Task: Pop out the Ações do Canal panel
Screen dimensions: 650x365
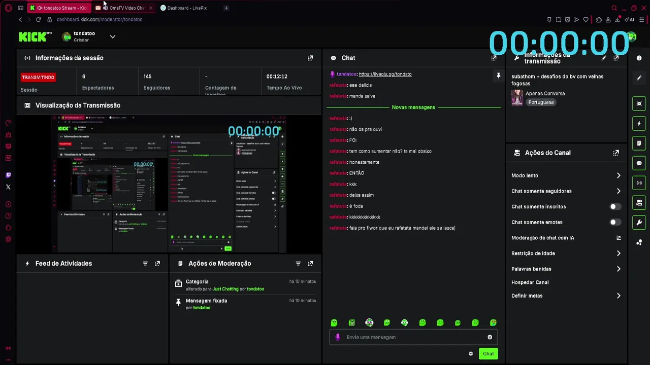Action: (616, 153)
